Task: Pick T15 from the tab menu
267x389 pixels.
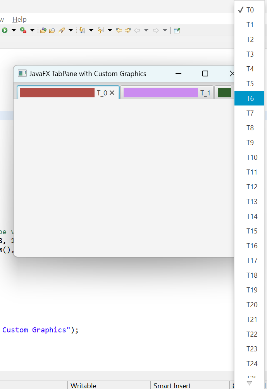Action: point(252,231)
